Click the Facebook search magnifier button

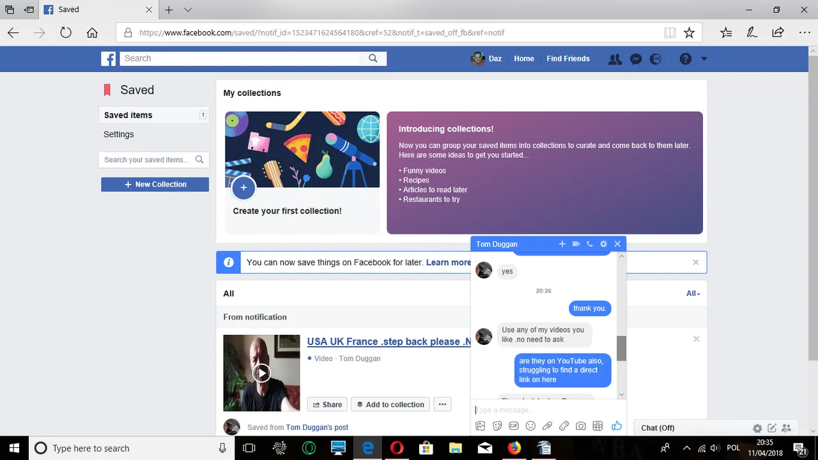coord(373,59)
